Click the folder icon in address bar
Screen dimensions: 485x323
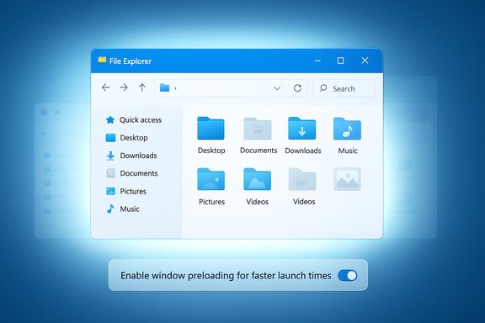click(x=164, y=88)
